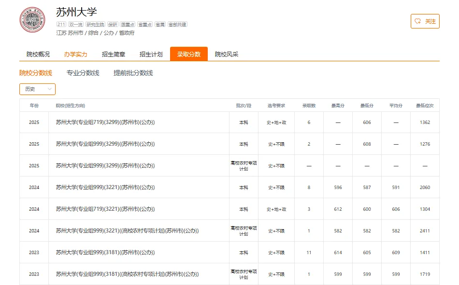Follow the university with 关注 button
This screenshot has width=459, height=285.
pos(425,21)
